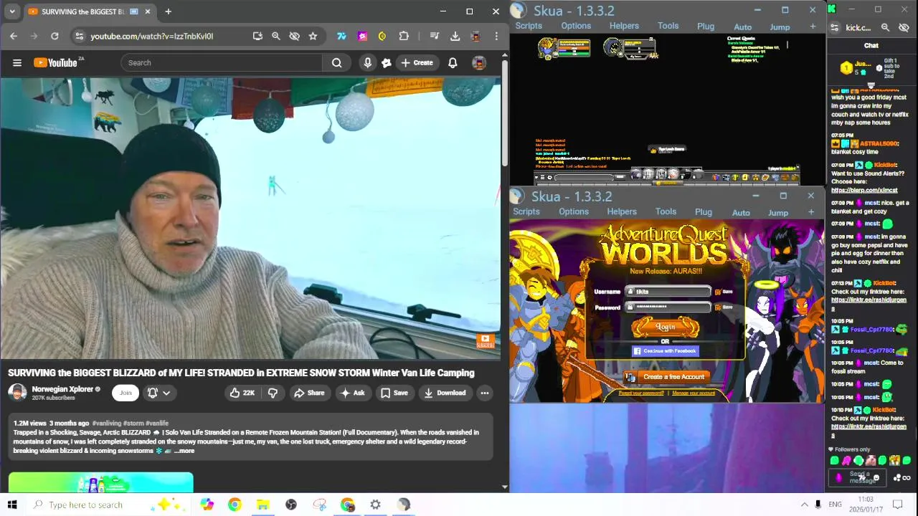Toggle crossed-eye tracking icon in Kick window
The image size is (918, 516).
click(x=904, y=27)
